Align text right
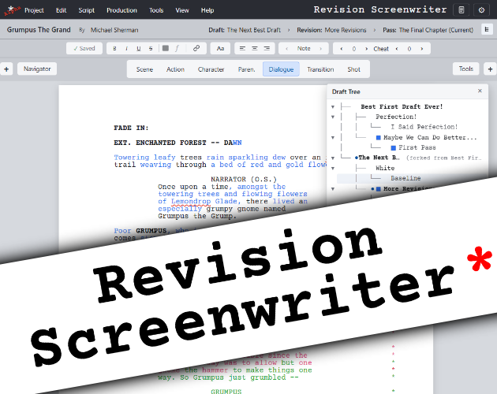 tap(267, 48)
